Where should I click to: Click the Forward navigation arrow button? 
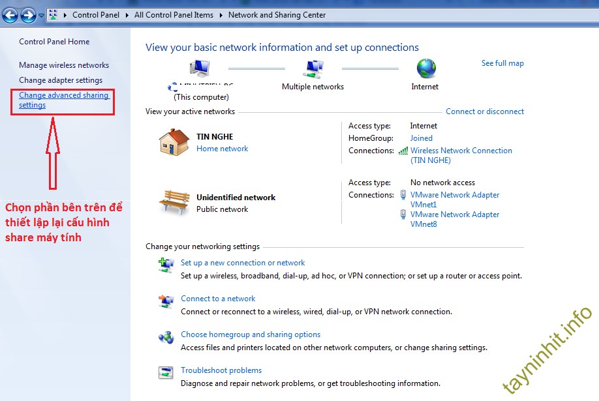[28, 15]
